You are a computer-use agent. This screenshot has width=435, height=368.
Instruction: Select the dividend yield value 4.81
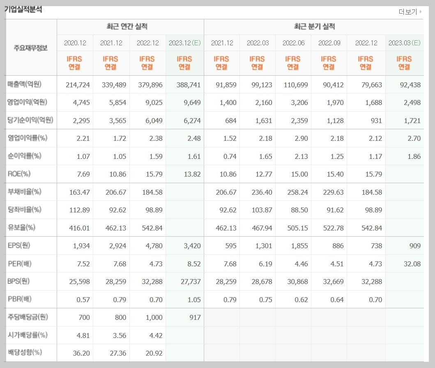point(83,336)
